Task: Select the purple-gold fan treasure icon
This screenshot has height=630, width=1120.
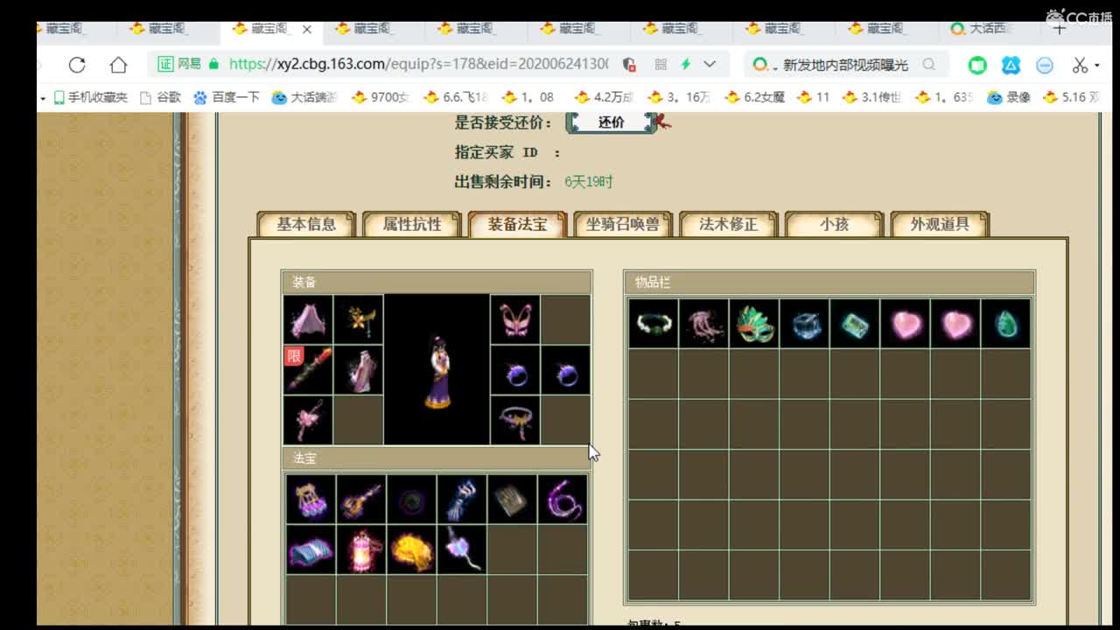Action: point(311,500)
